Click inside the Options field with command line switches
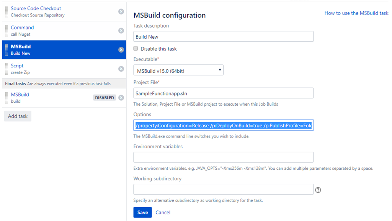This screenshot has height=221, width=392. [x=223, y=125]
